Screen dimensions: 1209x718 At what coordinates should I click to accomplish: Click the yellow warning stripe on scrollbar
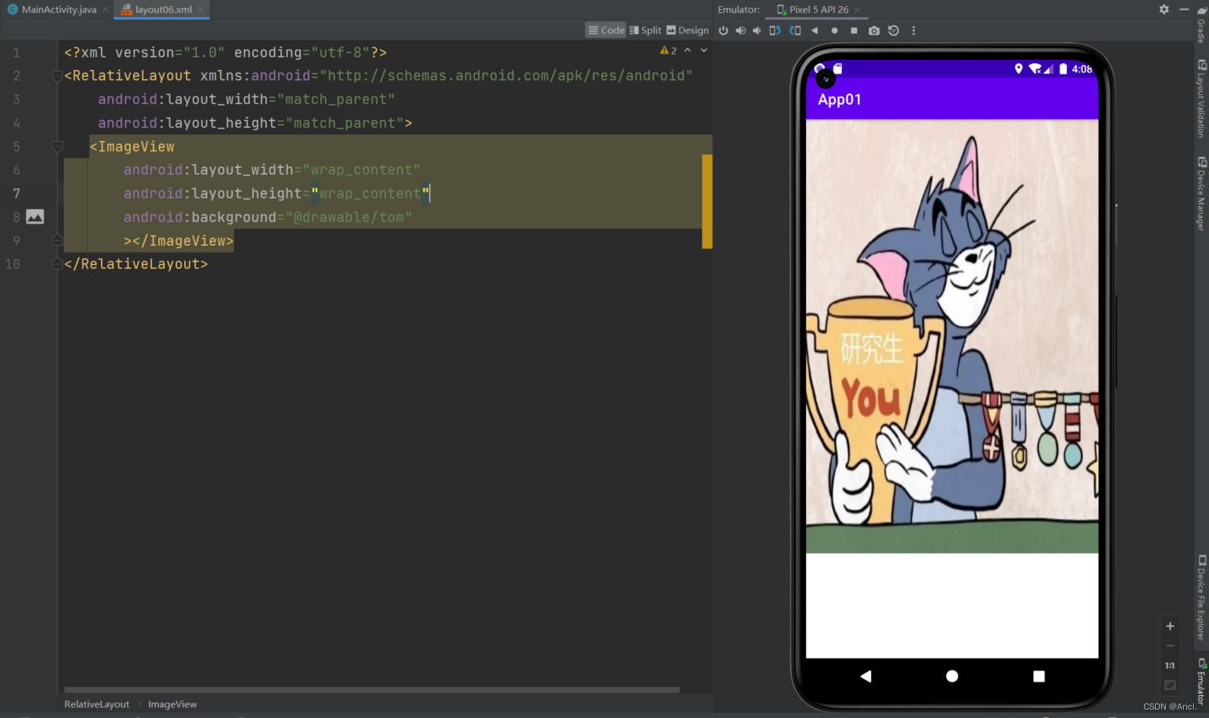tap(707, 201)
